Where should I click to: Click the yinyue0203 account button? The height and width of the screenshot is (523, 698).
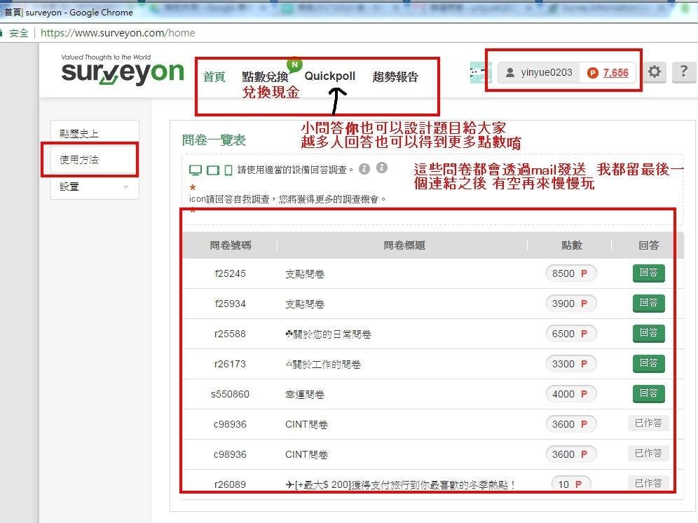539,73
